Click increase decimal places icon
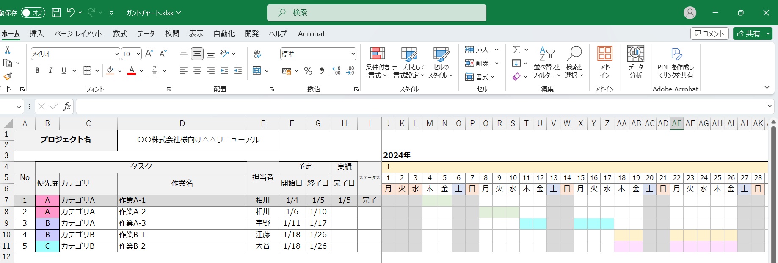This screenshot has height=263, width=778. [337, 71]
